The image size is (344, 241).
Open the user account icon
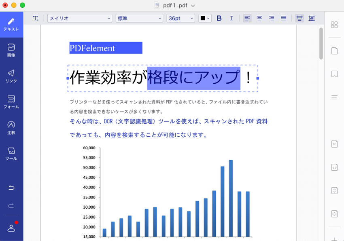(11, 228)
